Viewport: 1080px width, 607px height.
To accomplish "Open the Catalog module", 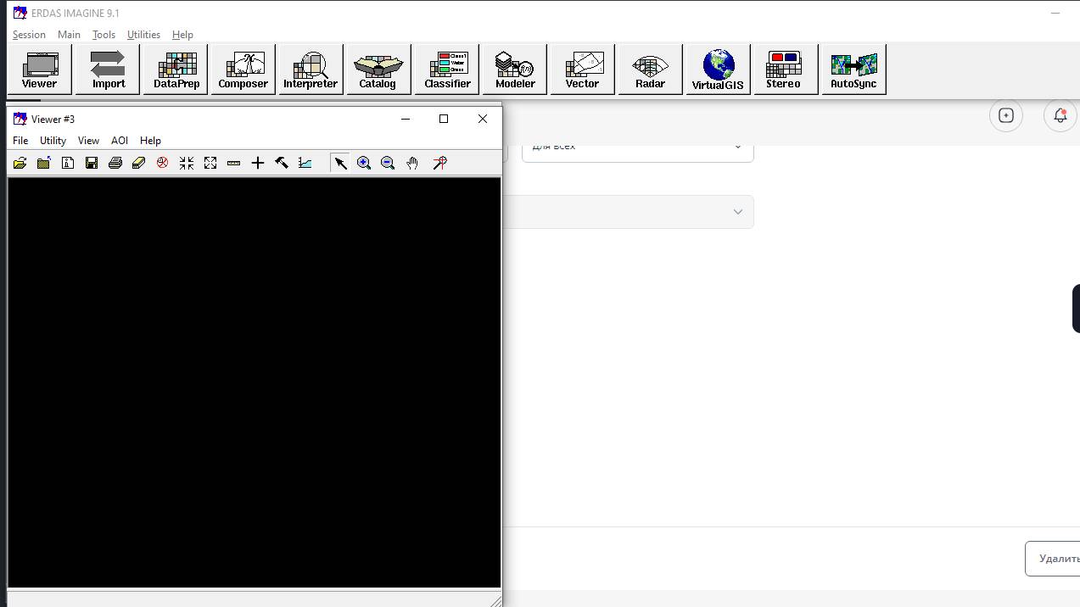I will [378, 69].
